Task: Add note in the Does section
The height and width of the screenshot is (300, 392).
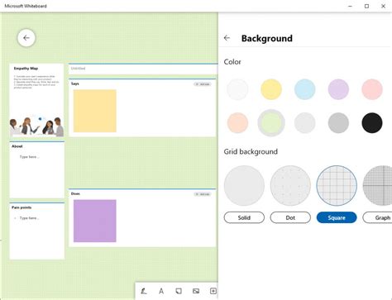Action: (x=203, y=194)
